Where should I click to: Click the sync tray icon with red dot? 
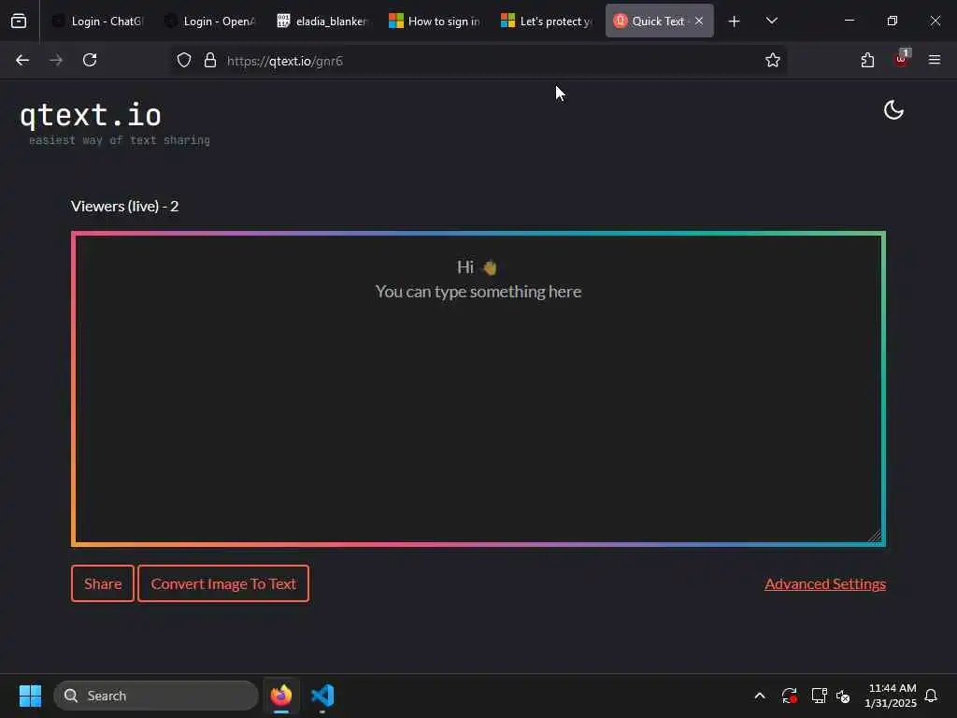[789, 696]
